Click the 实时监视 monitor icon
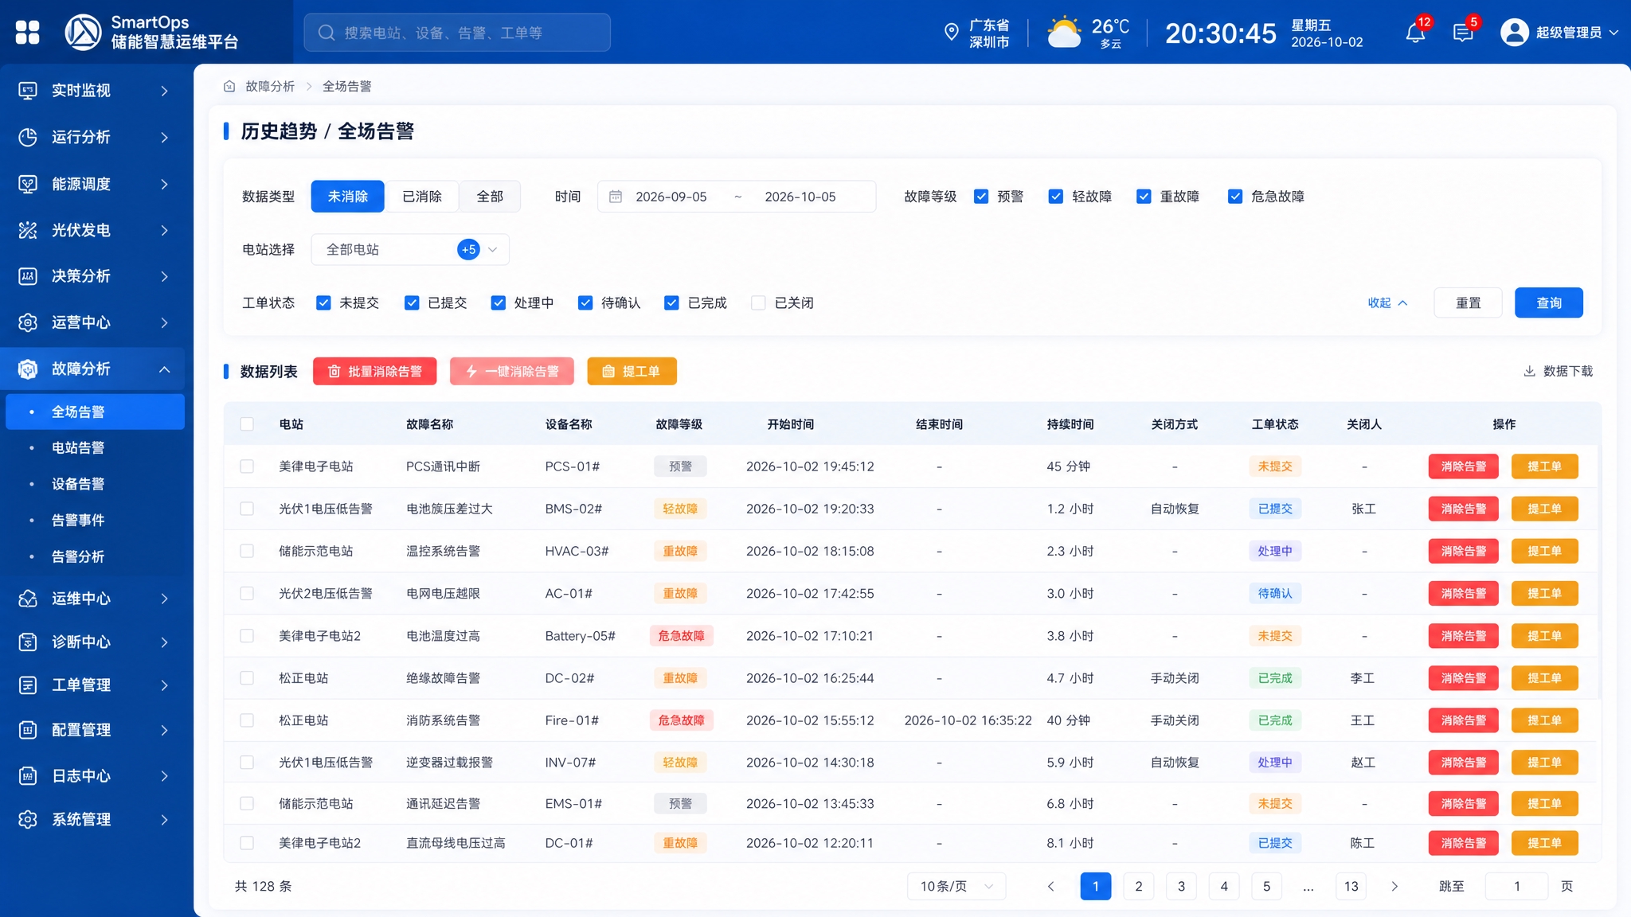Viewport: 1631px width, 917px height. (x=28, y=91)
